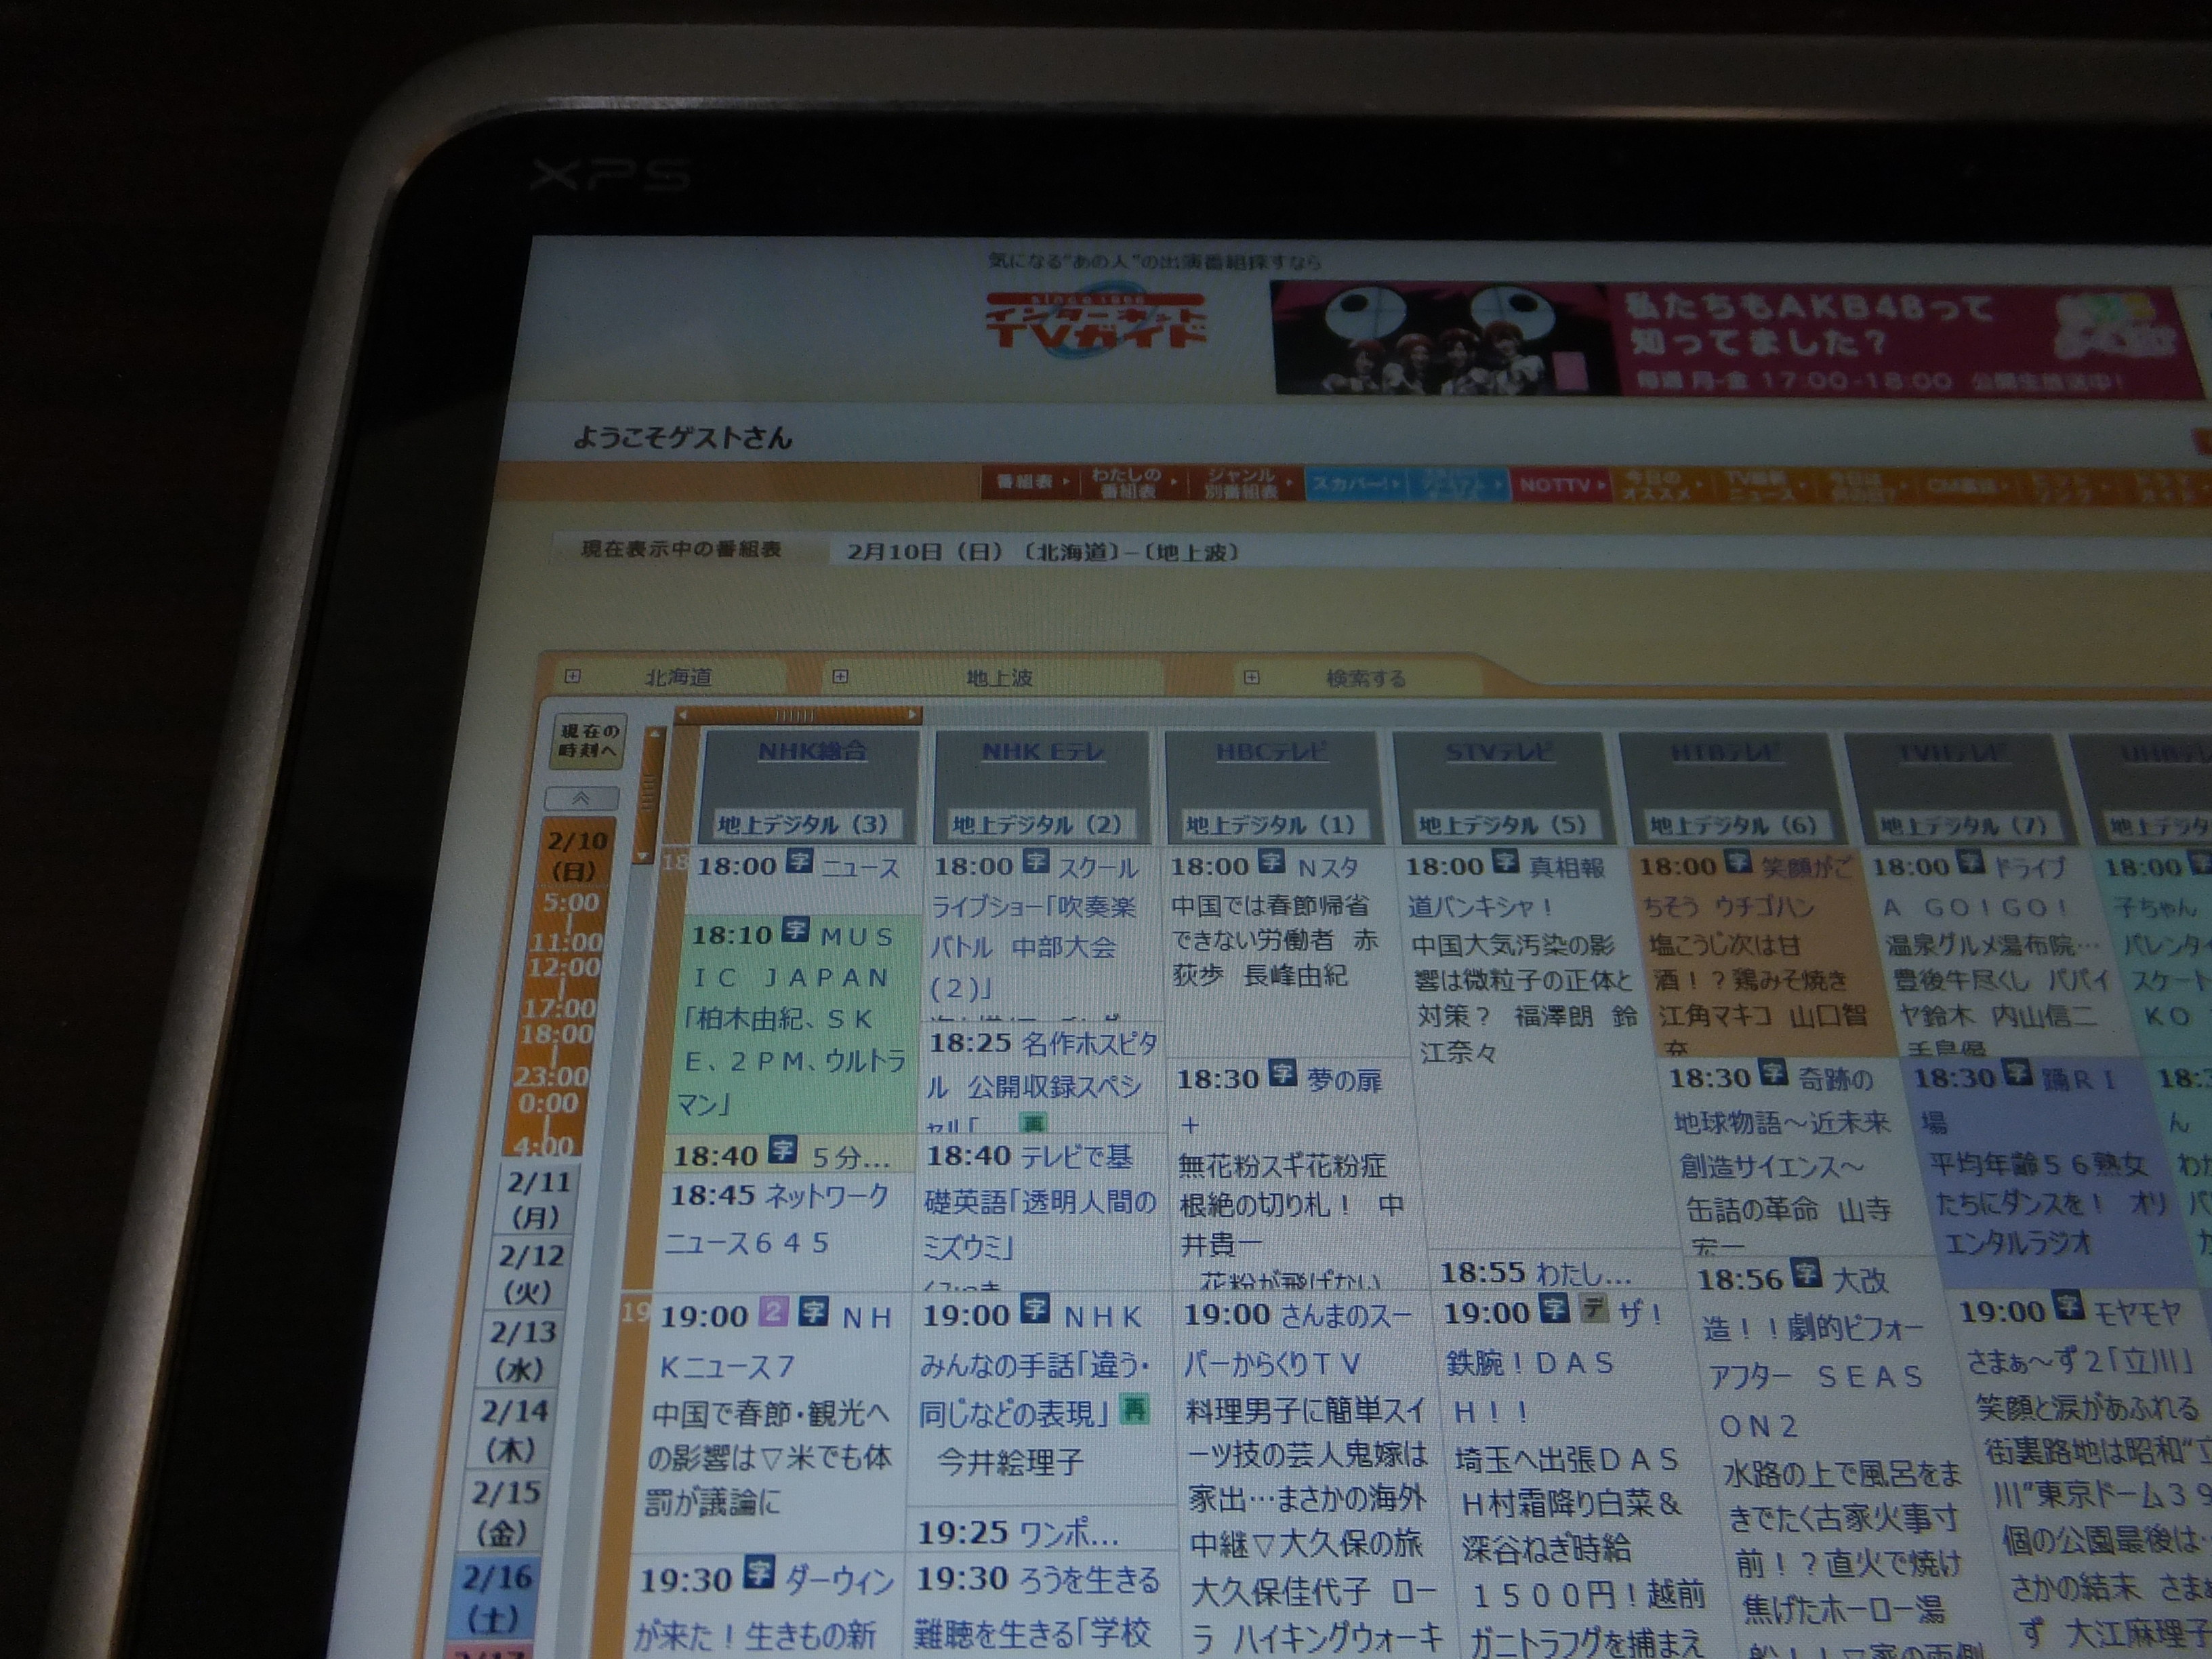The width and height of the screenshot is (2212, 1659).
Task: Click the green 再 icon on みんなの手話
Action: coord(1134,1409)
